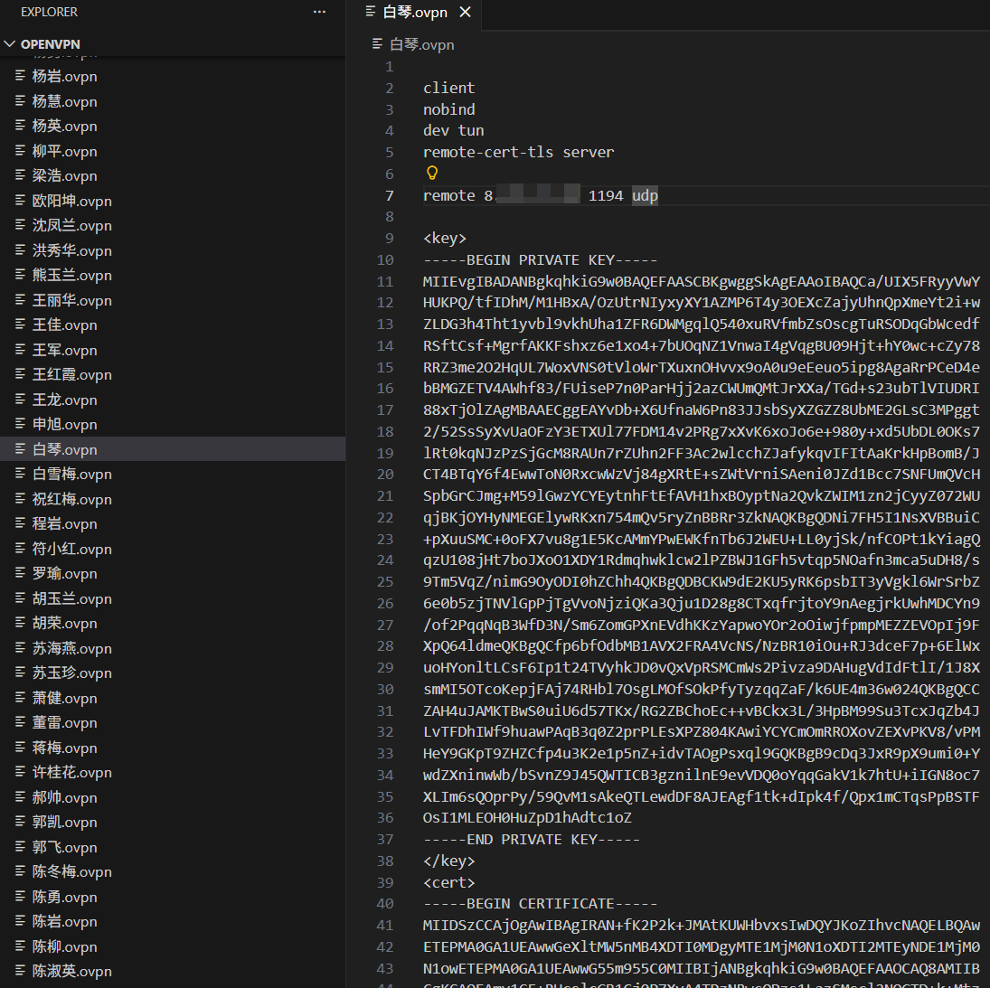The image size is (990, 988).
Task: Click the file icon beside 欧阳坤.ovpn
Action: coord(21,201)
